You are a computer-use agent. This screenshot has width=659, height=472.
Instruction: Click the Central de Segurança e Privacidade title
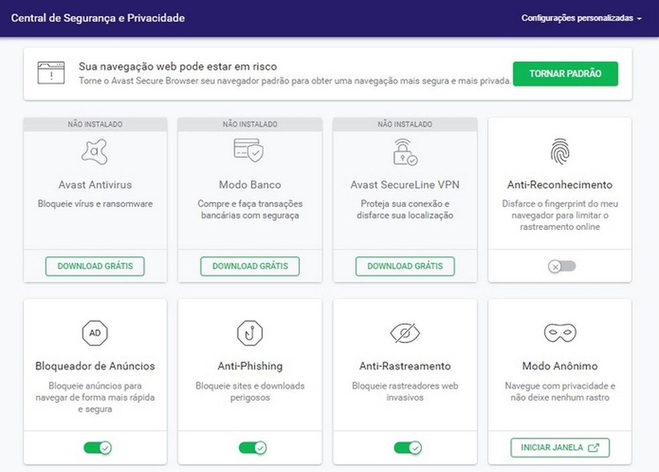click(x=98, y=18)
